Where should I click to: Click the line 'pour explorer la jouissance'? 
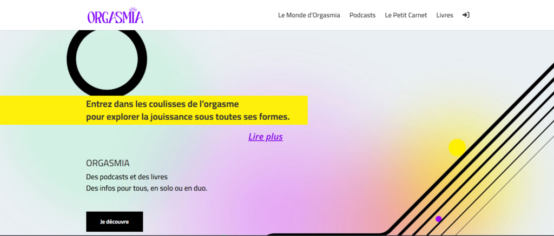(x=188, y=117)
